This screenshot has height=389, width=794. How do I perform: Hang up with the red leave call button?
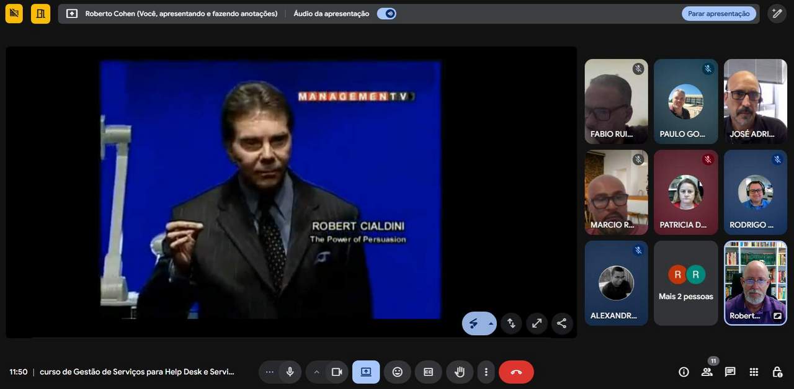pyautogui.click(x=516, y=372)
